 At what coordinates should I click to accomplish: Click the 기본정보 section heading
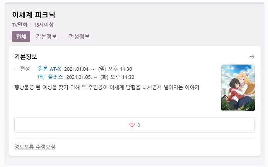point(26,56)
